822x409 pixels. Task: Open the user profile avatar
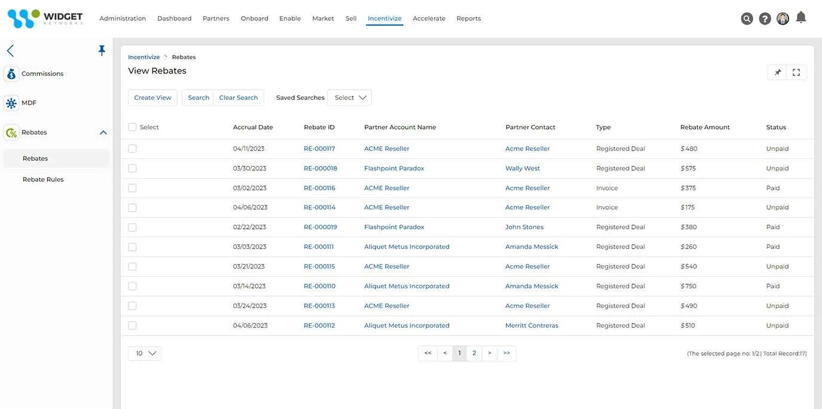(783, 19)
